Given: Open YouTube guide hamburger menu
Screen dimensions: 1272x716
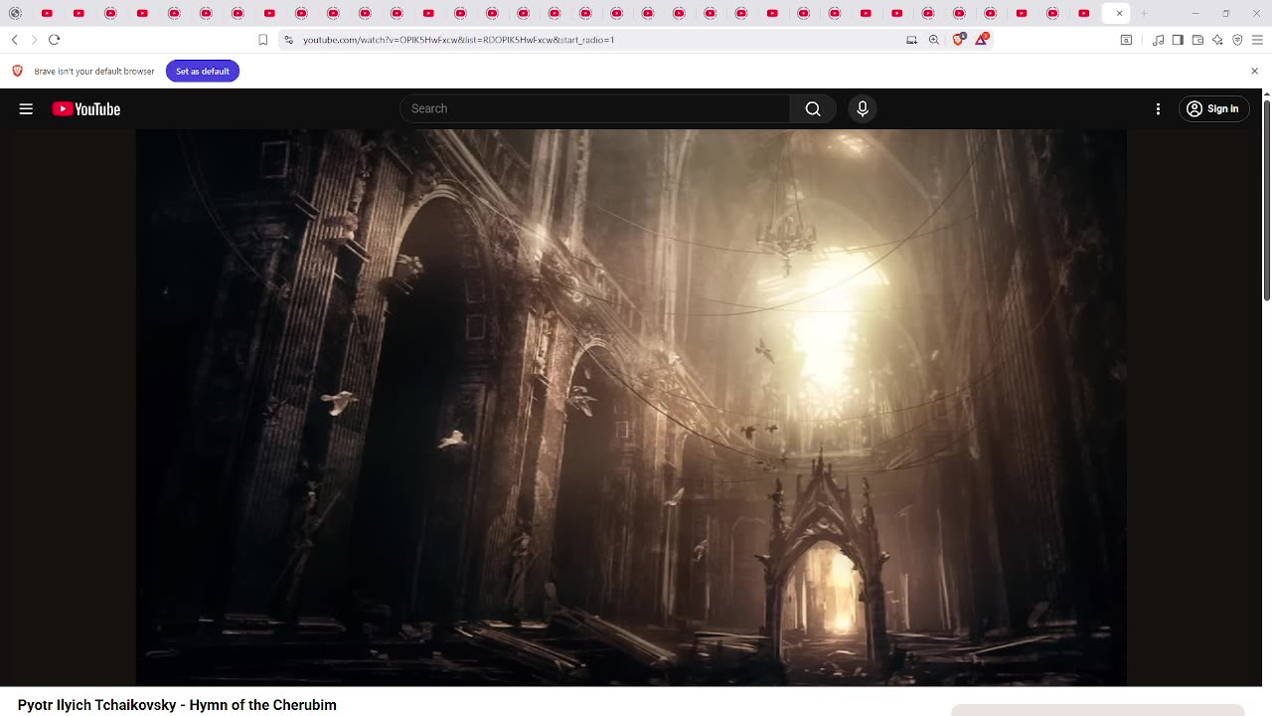Looking at the screenshot, I should pos(26,109).
